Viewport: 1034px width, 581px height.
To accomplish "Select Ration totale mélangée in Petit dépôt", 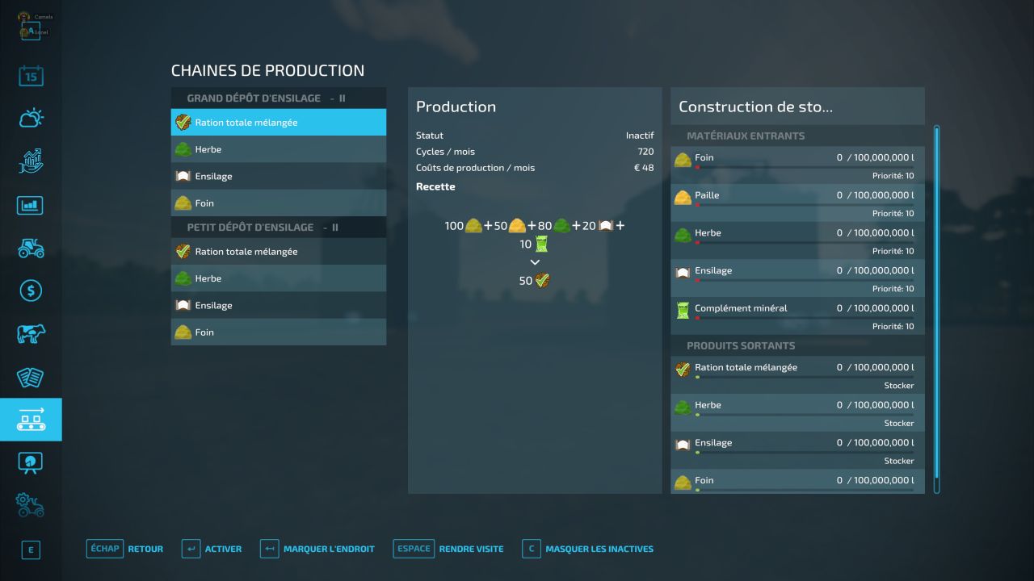I will click(278, 252).
